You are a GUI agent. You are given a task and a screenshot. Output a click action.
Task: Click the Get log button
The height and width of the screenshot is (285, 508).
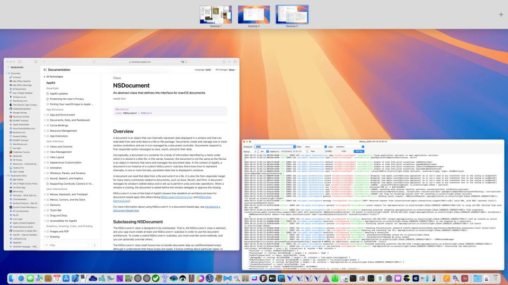click(359, 151)
